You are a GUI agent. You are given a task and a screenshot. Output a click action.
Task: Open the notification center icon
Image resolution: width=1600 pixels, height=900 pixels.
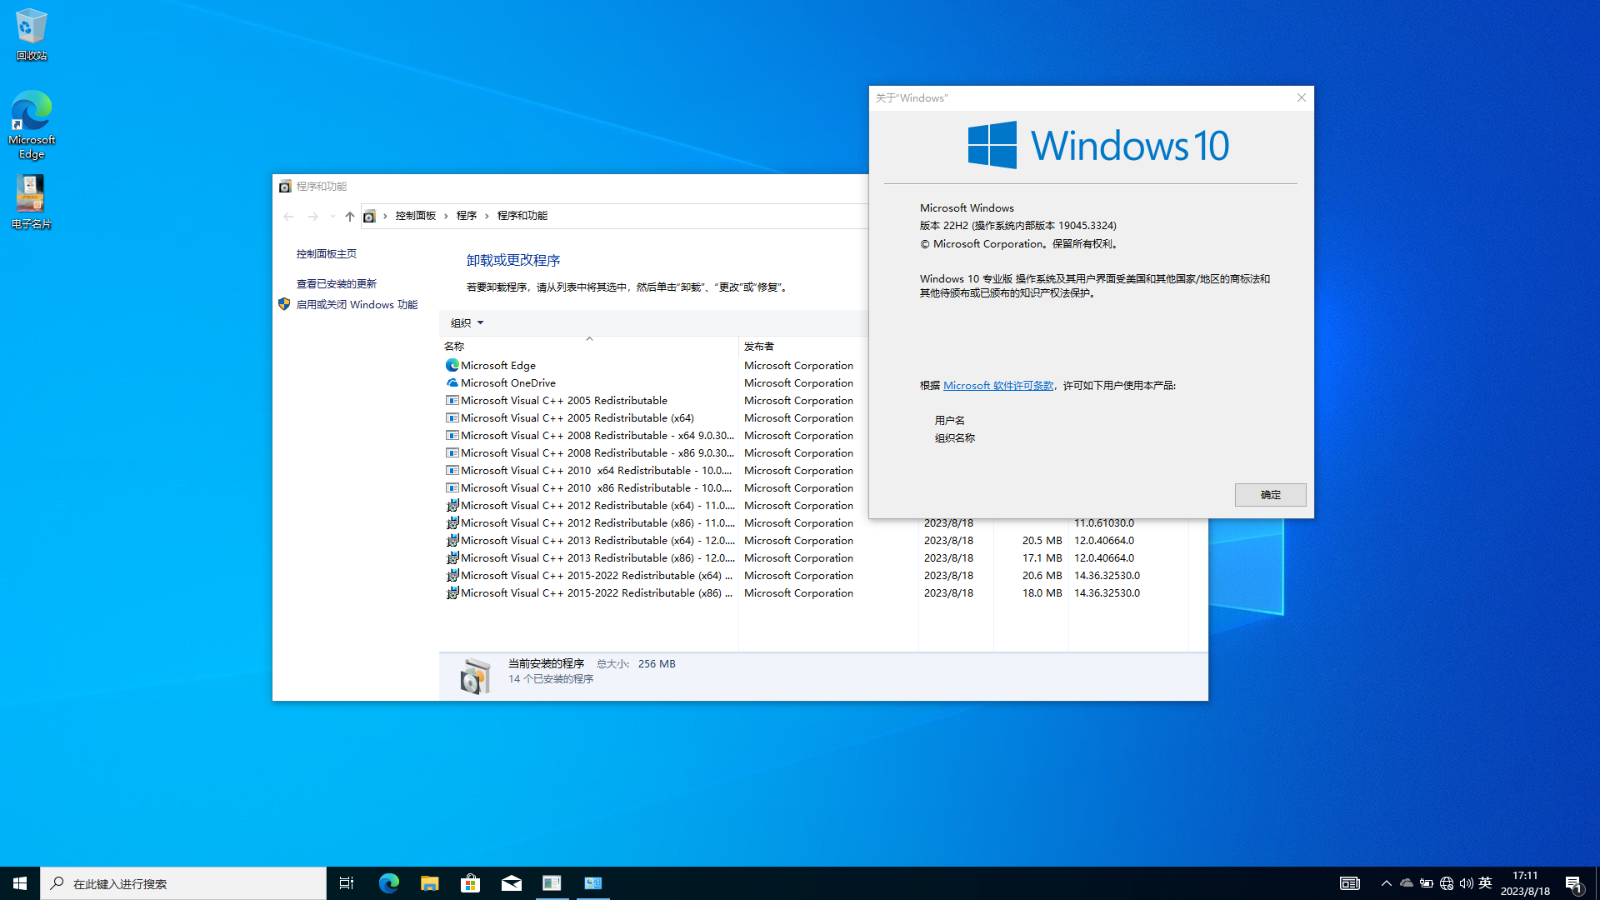click(1573, 883)
